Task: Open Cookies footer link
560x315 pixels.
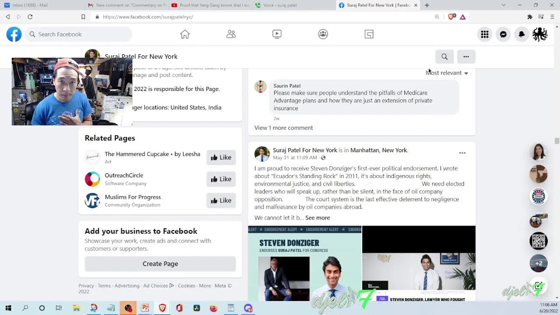Action: point(186,286)
